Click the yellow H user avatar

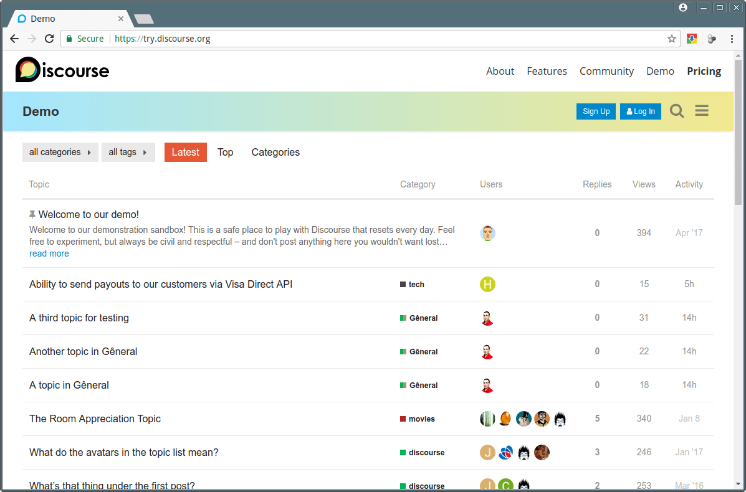tap(487, 285)
